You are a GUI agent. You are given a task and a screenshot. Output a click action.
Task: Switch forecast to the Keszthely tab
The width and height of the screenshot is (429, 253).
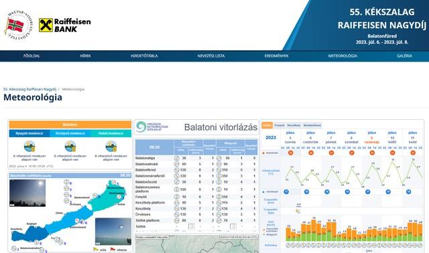pyautogui.click(x=294, y=125)
